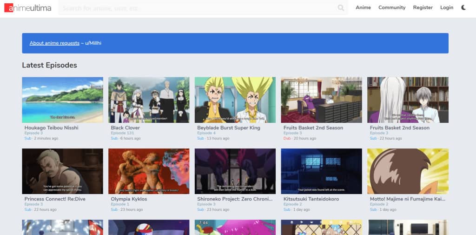Open Black Clover episode thumbnail
476x235 pixels.
point(149,100)
